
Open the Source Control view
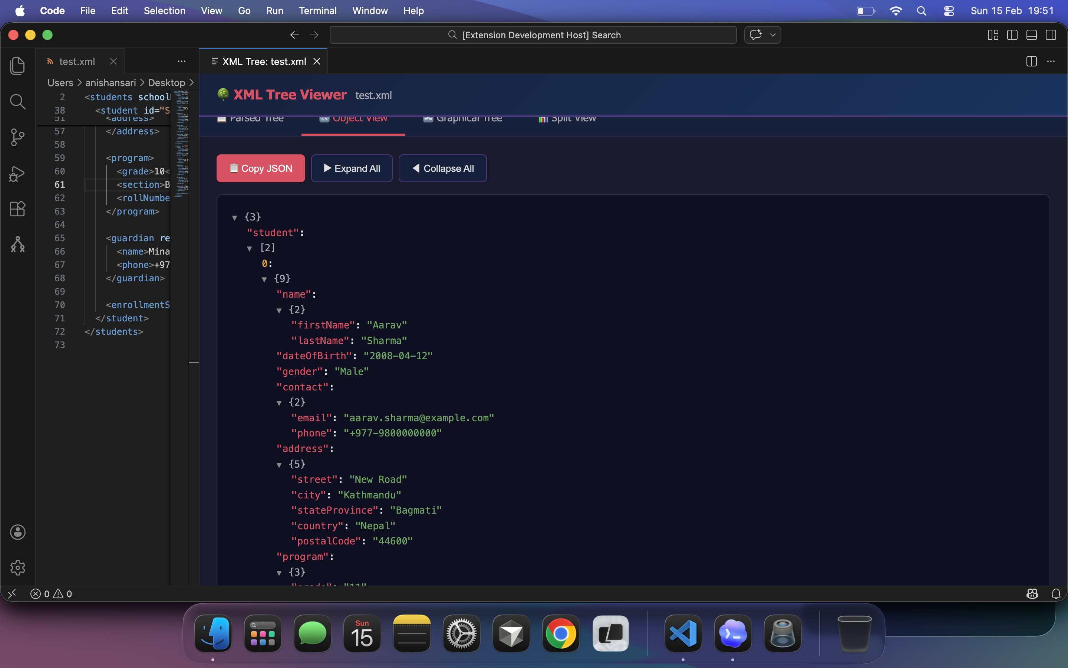coord(17,137)
